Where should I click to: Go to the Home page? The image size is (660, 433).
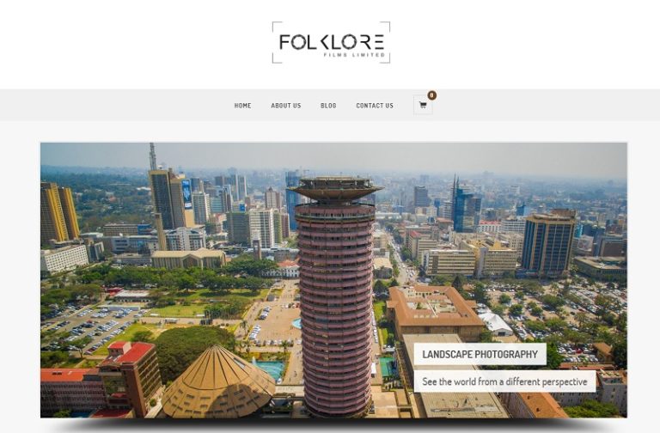tap(242, 106)
